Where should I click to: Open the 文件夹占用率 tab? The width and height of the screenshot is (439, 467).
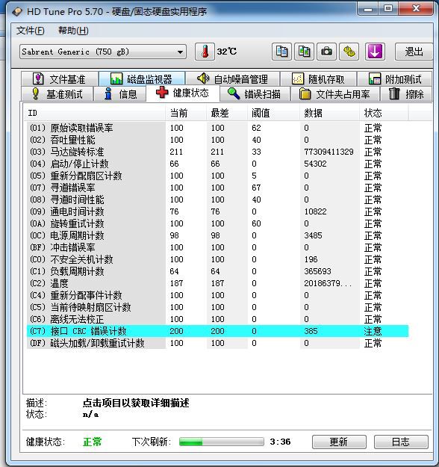(x=334, y=94)
